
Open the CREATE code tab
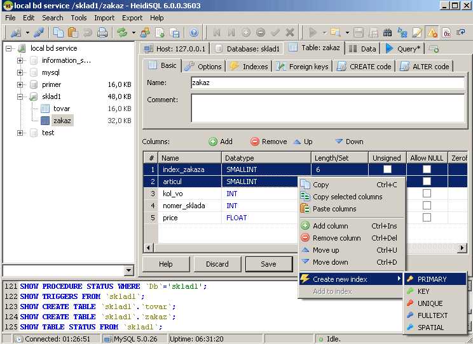pyautogui.click(x=364, y=66)
